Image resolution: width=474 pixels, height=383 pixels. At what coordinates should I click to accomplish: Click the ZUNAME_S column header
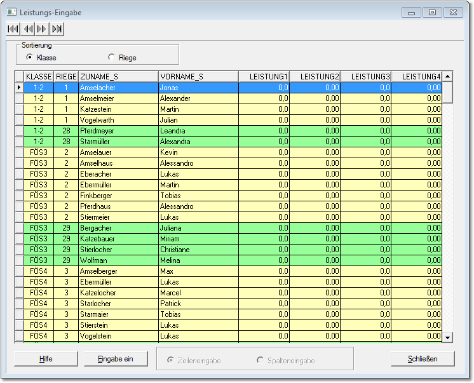[x=118, y=77]
